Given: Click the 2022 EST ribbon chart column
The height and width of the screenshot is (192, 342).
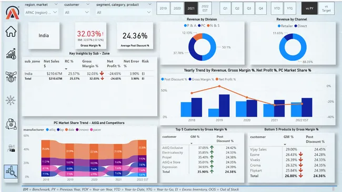Looking at the screenshot, I should coord(142,158).
